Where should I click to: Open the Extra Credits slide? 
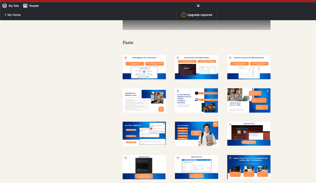144,134
